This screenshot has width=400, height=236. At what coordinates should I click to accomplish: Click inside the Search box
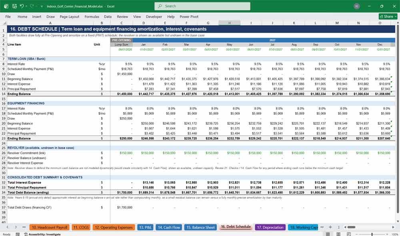pyautogui.click(x=202, y=6)
